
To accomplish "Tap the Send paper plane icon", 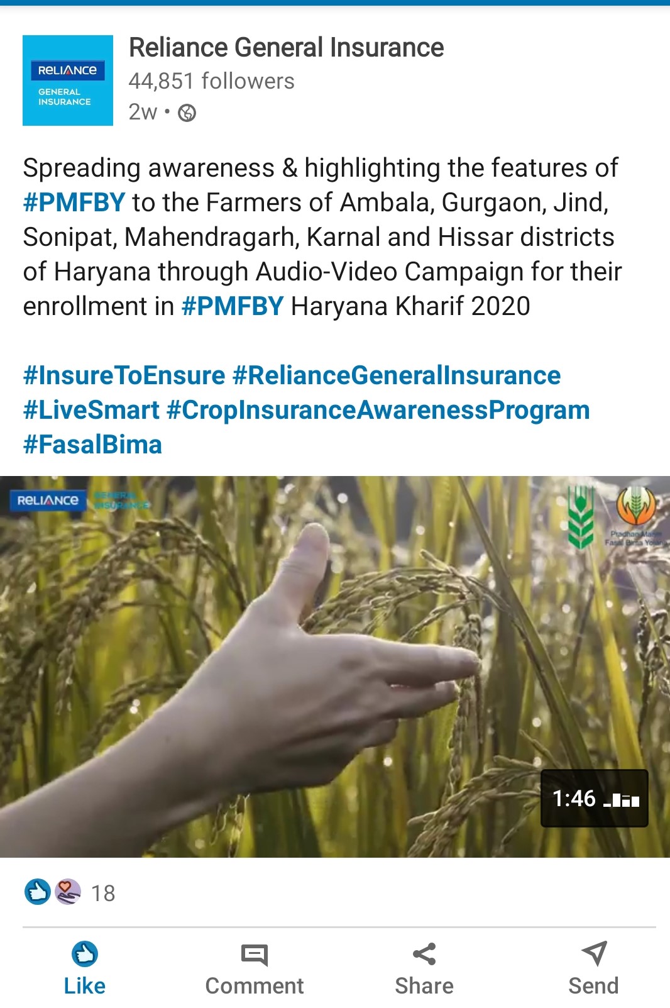I will click(x=594, y=954).
